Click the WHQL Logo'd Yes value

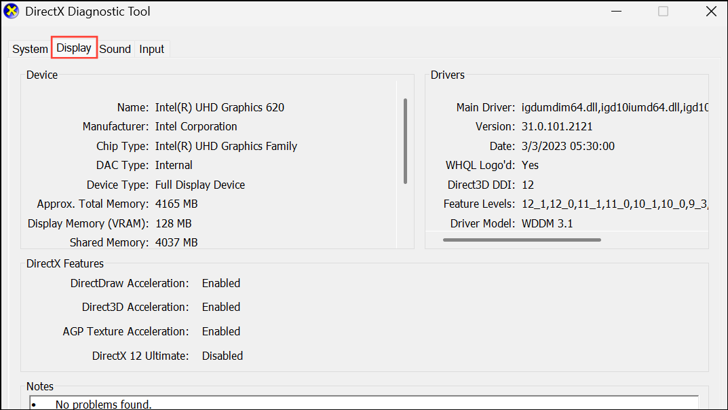[530, 165]
